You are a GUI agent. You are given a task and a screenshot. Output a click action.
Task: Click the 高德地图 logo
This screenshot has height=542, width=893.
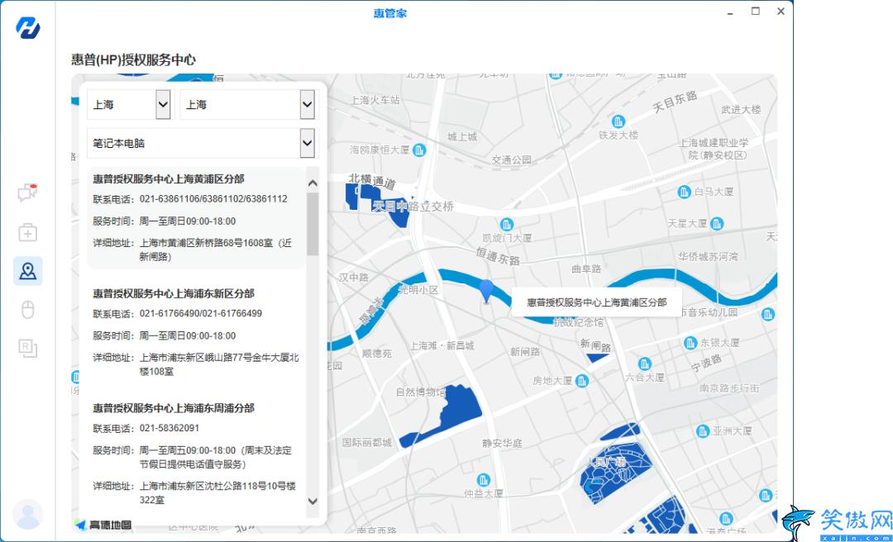(x=103, y=525)
